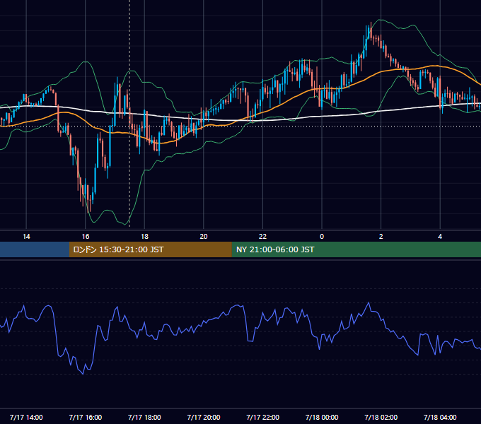481x424 pixels.
Task: Click the blue session bar before ロンドン
Action: [35, 249]
